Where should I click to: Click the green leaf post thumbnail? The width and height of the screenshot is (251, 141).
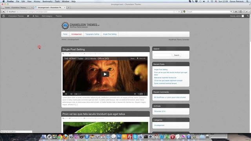click(x=105, y=127)
